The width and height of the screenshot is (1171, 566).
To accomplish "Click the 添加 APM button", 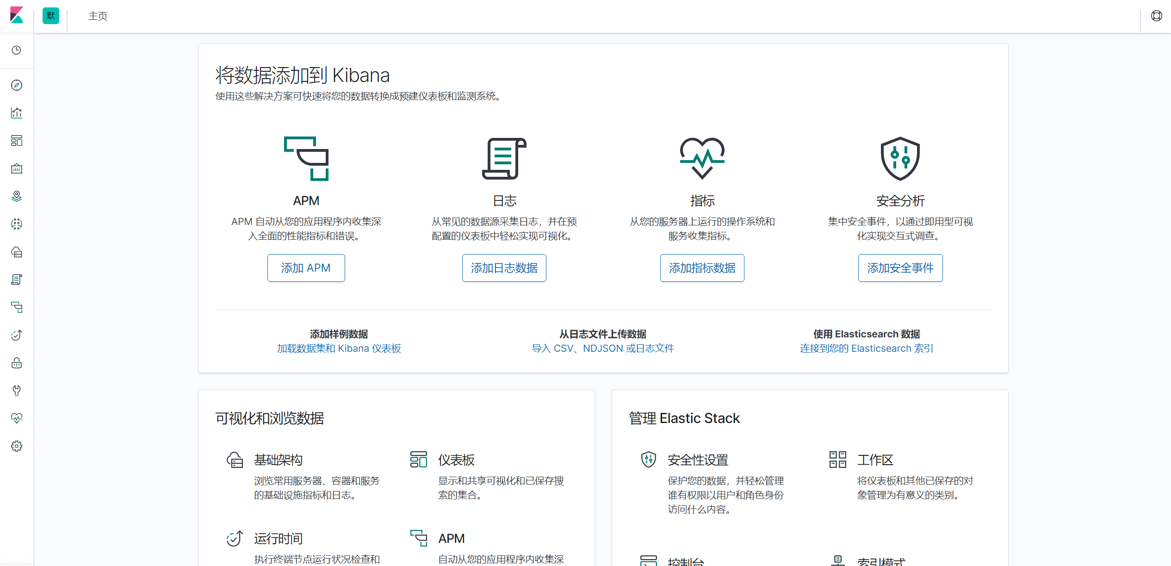I will pos(306,267).
